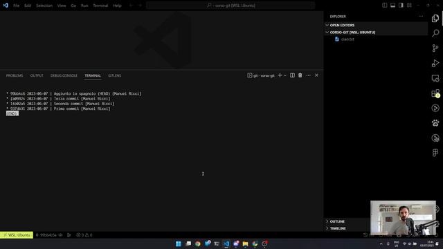
Task: Kill terminal with the trash icon
Action: (300, 75)
